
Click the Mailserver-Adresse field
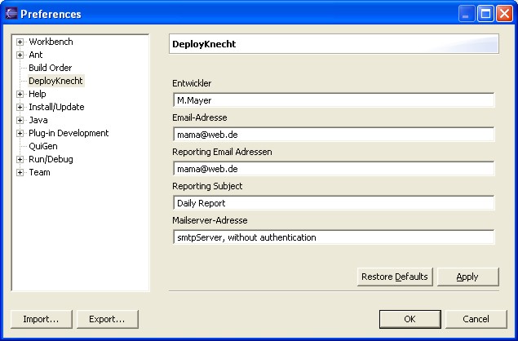coord(334,237)
